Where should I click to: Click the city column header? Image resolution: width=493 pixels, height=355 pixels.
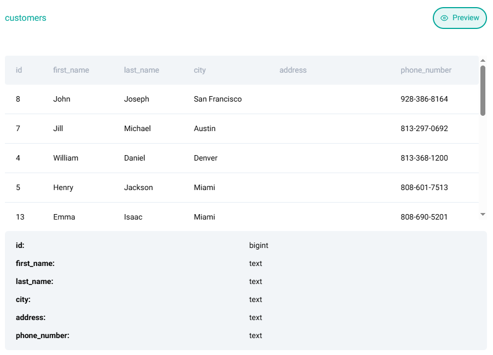coord(200,70)
